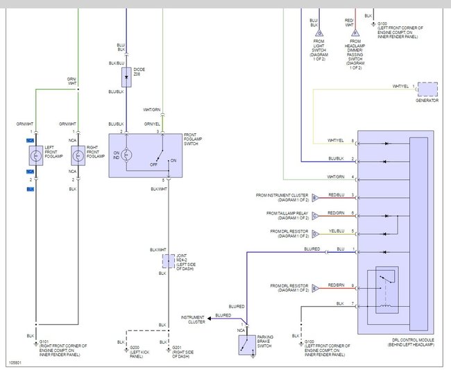The width and height of the screenshot is (451, 370).
Task: Click the Joint M24-2 connector box
Action: 169,261
